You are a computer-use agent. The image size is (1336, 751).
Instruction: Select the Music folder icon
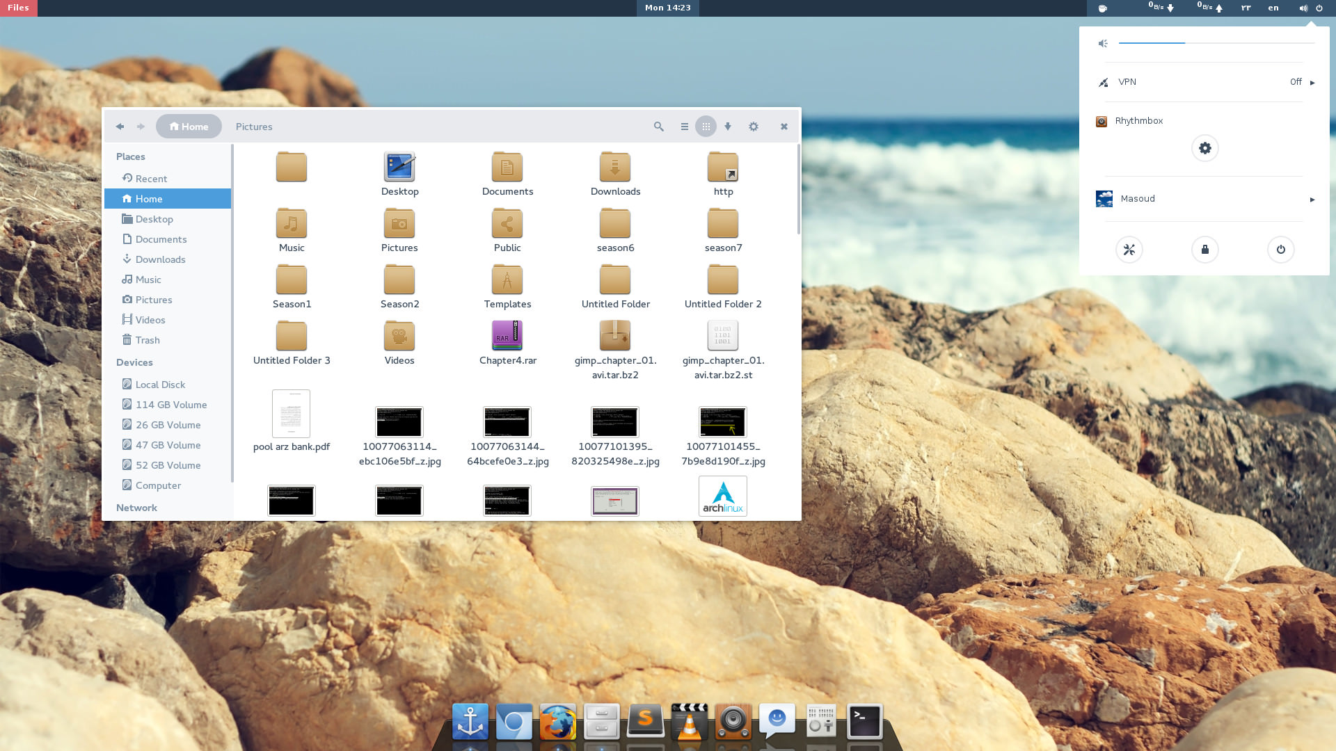(x=292, y=223)
